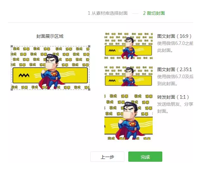
Task: Click the top-left crop handle
Action: 12,46
